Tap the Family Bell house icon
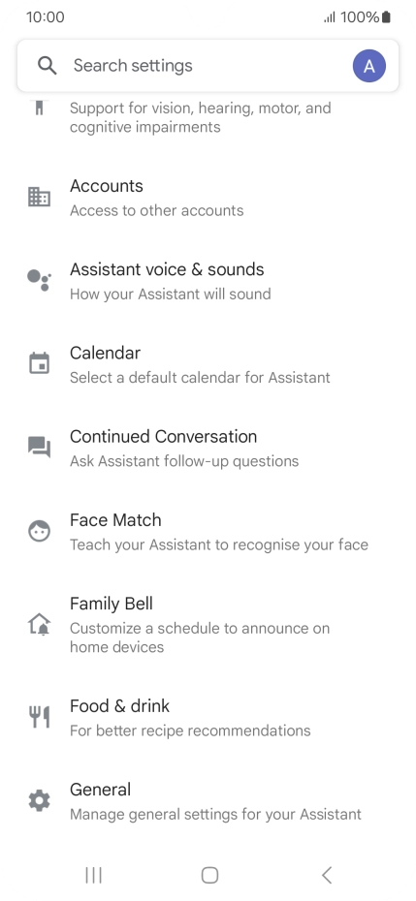This screenshot has width=416, height=901. click(x=39, y=624)
